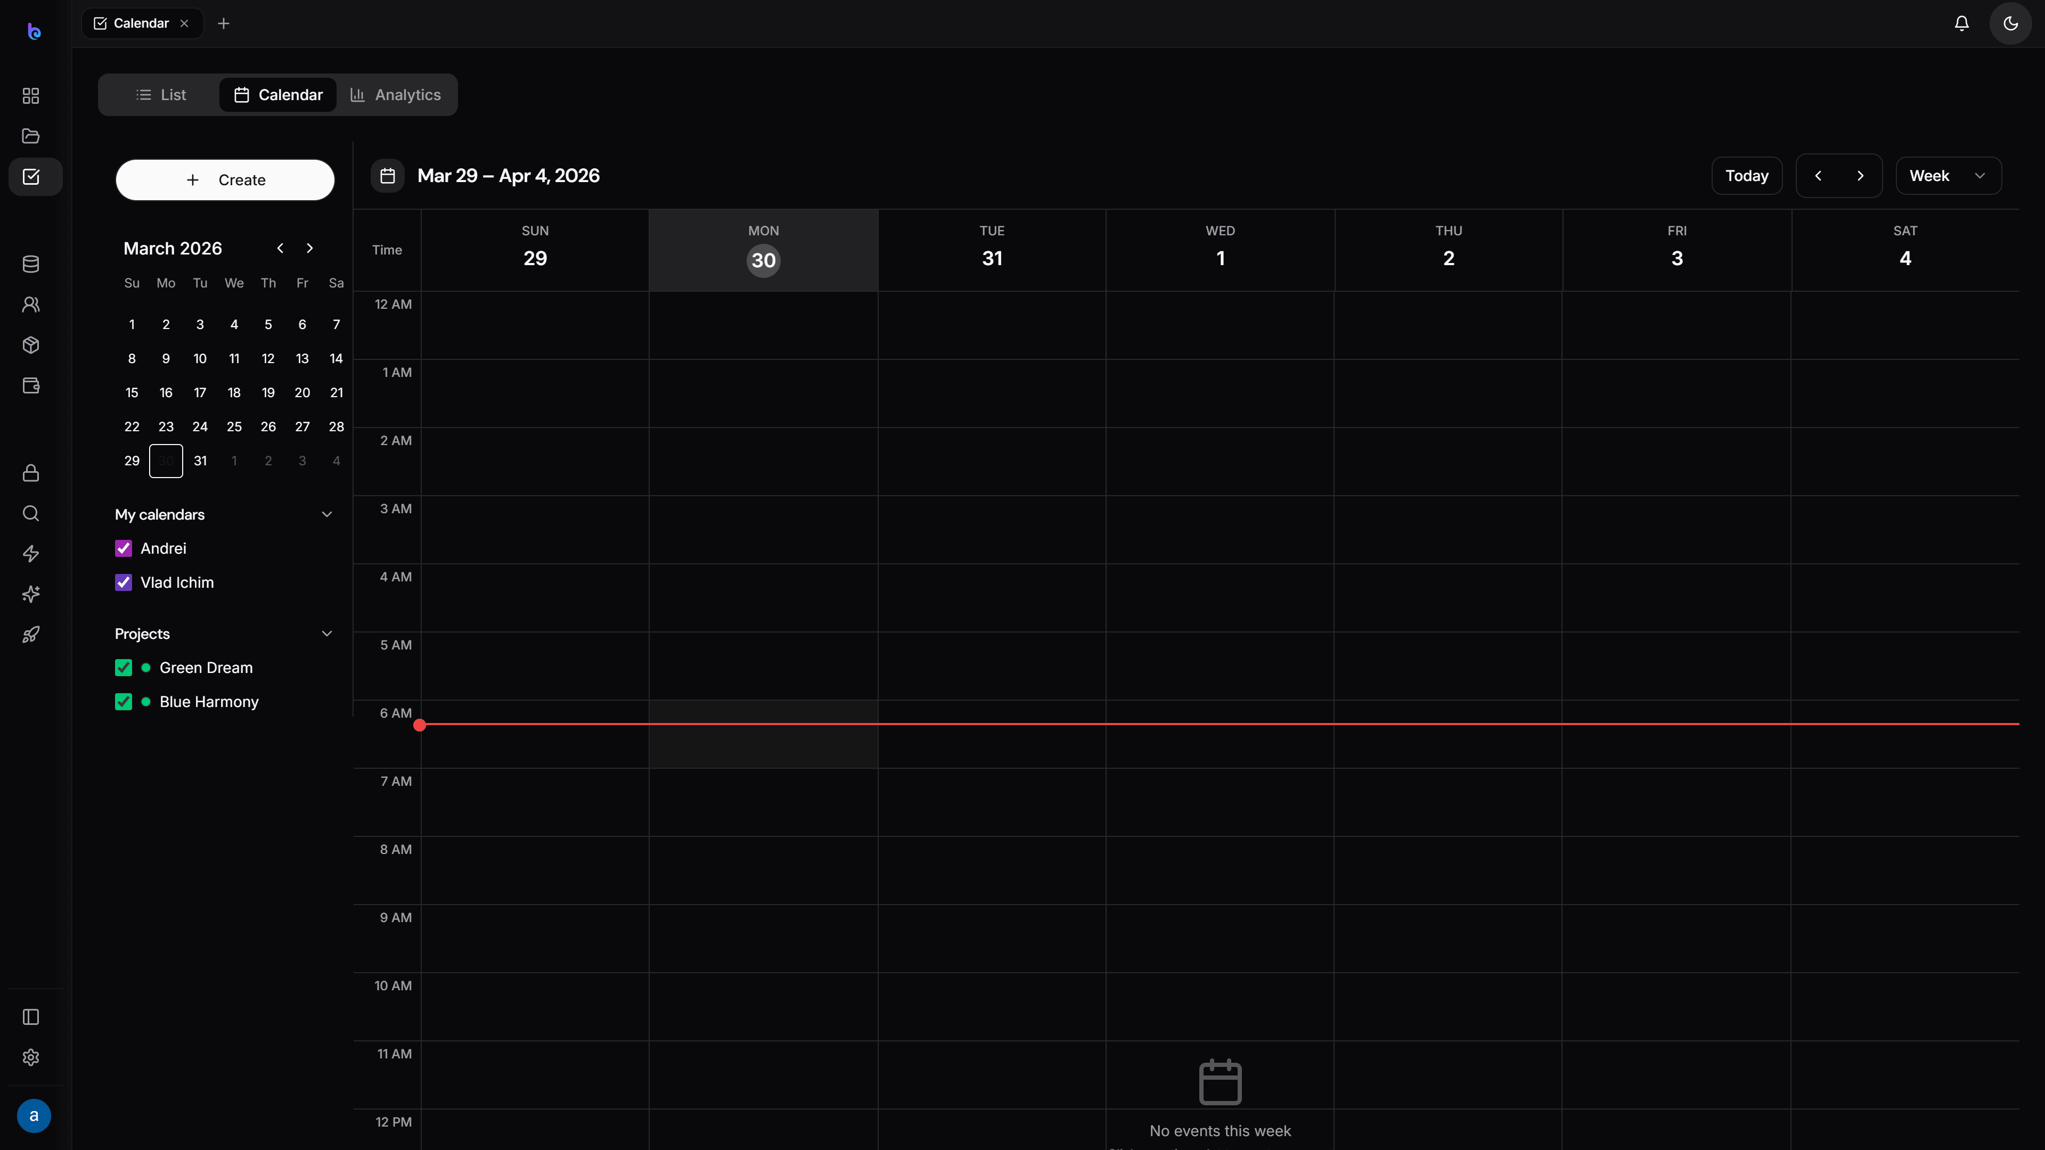The height and width of the screenshot is (1150, 2045).
Task: Open the folder icon in sidebar
Action: tap(31, 136)
